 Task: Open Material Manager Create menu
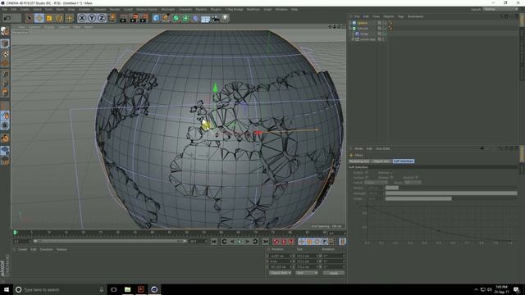point(22,249)
